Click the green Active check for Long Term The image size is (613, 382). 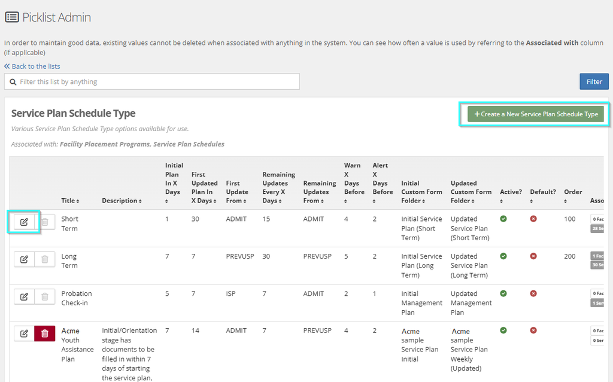pyautogui.click(x=503, y=256)
